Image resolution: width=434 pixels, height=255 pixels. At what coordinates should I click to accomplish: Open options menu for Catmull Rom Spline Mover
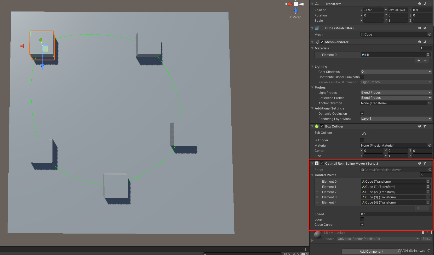pos(430,163)
